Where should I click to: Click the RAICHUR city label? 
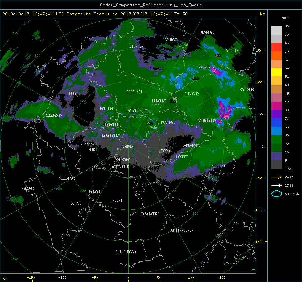pyautogui.click(x=247, y=90)
